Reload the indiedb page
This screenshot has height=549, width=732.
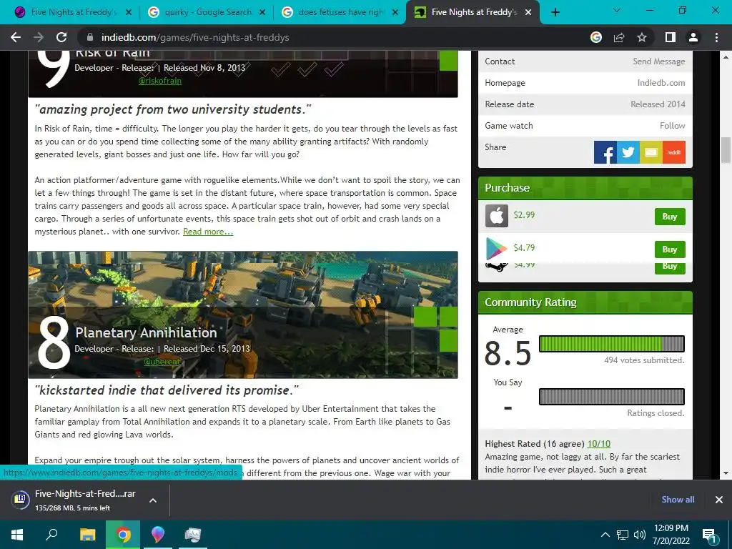(61, 37)
